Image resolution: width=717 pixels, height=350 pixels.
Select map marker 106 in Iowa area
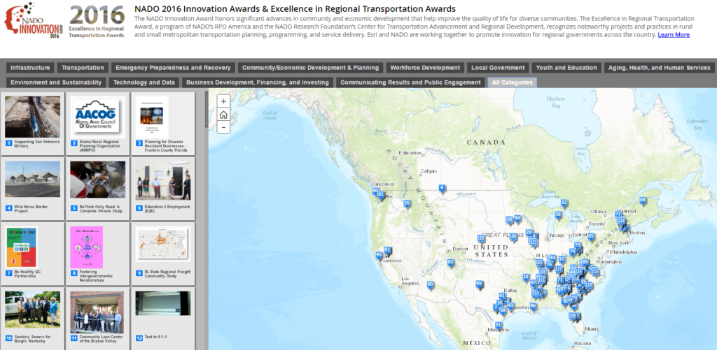[x=513, y=237]
